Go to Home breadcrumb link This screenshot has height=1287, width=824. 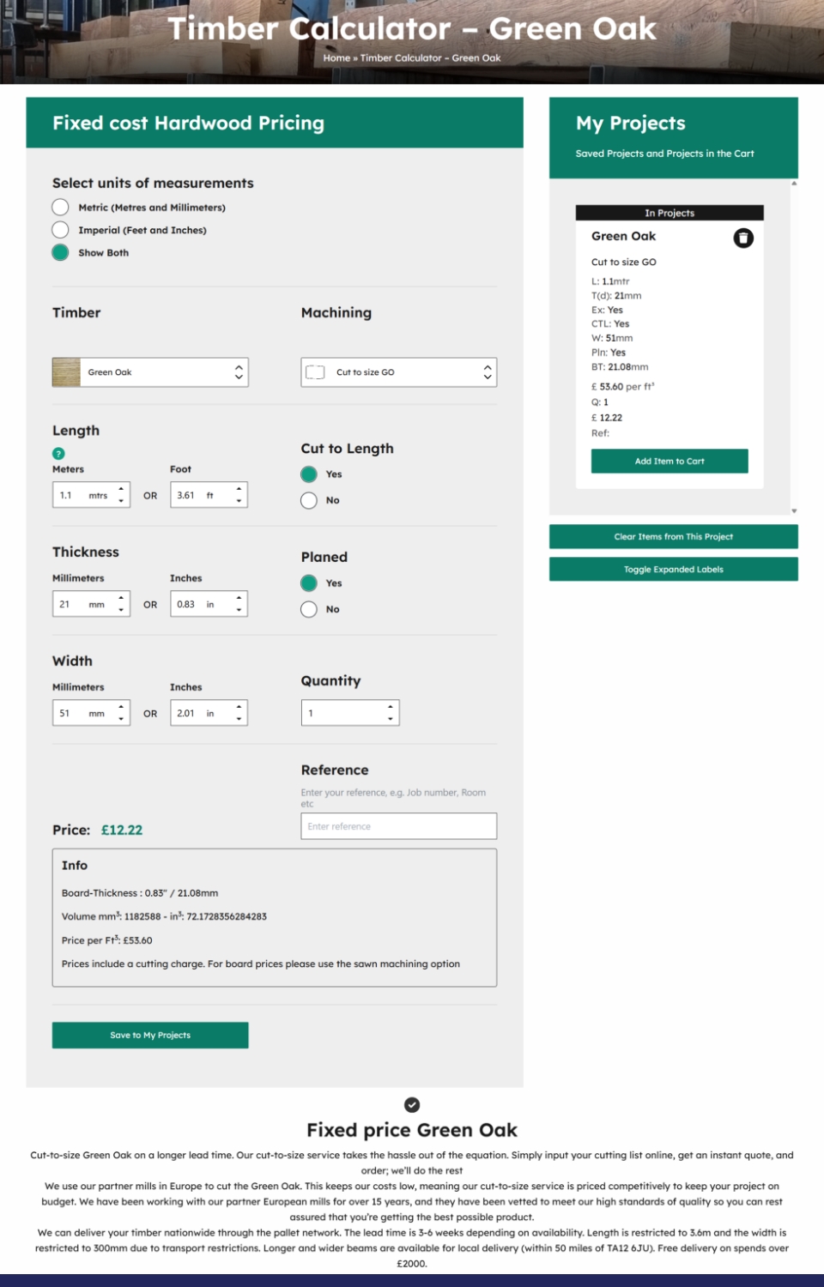[336, 58]
